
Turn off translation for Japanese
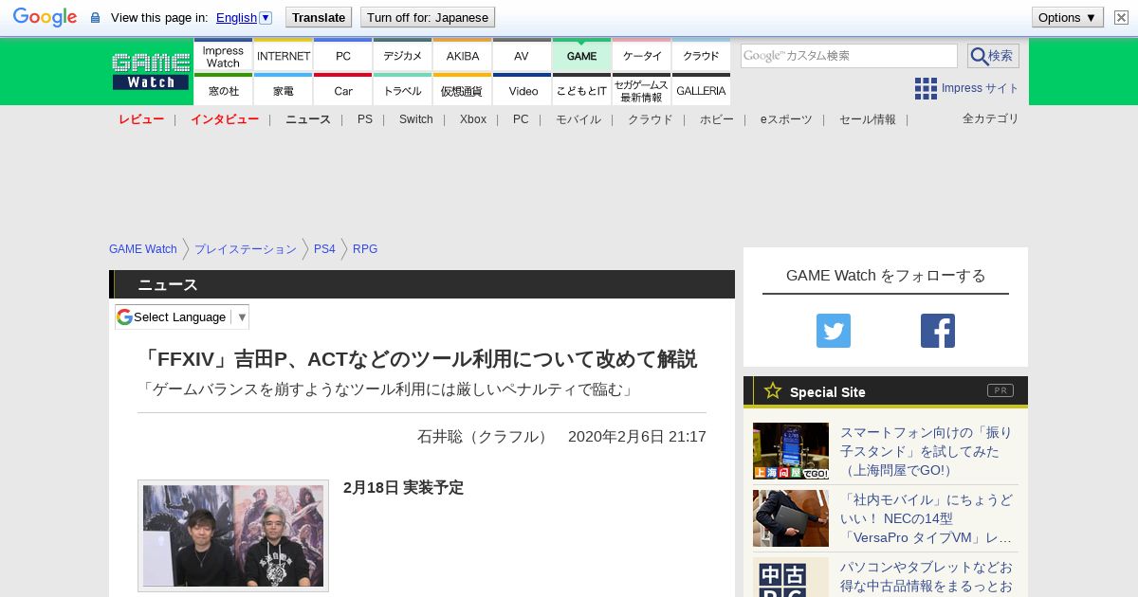[427, 17]
